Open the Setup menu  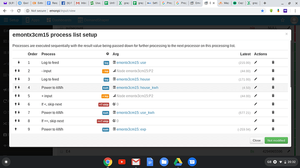[x=11, y=20]
